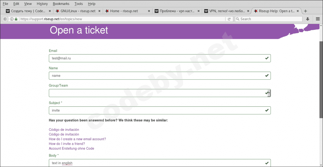
Task: Open a new tab with plus icon
Action: [305, 11]
